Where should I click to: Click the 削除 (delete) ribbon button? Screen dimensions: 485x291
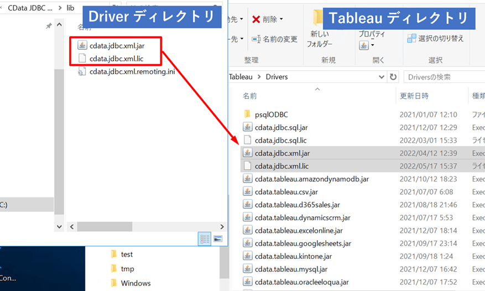point(264,19)
